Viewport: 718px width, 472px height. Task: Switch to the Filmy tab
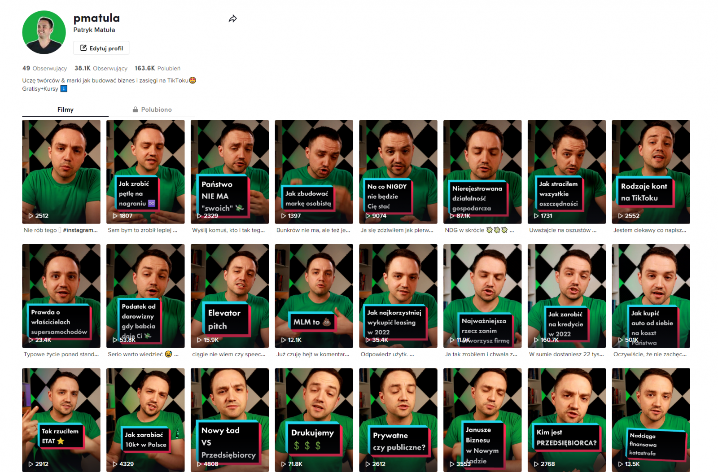point(65,109)
